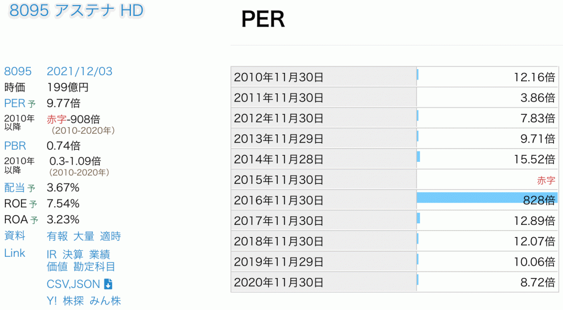
Task: Open the 株探 external link
Action: pos(74,301)
